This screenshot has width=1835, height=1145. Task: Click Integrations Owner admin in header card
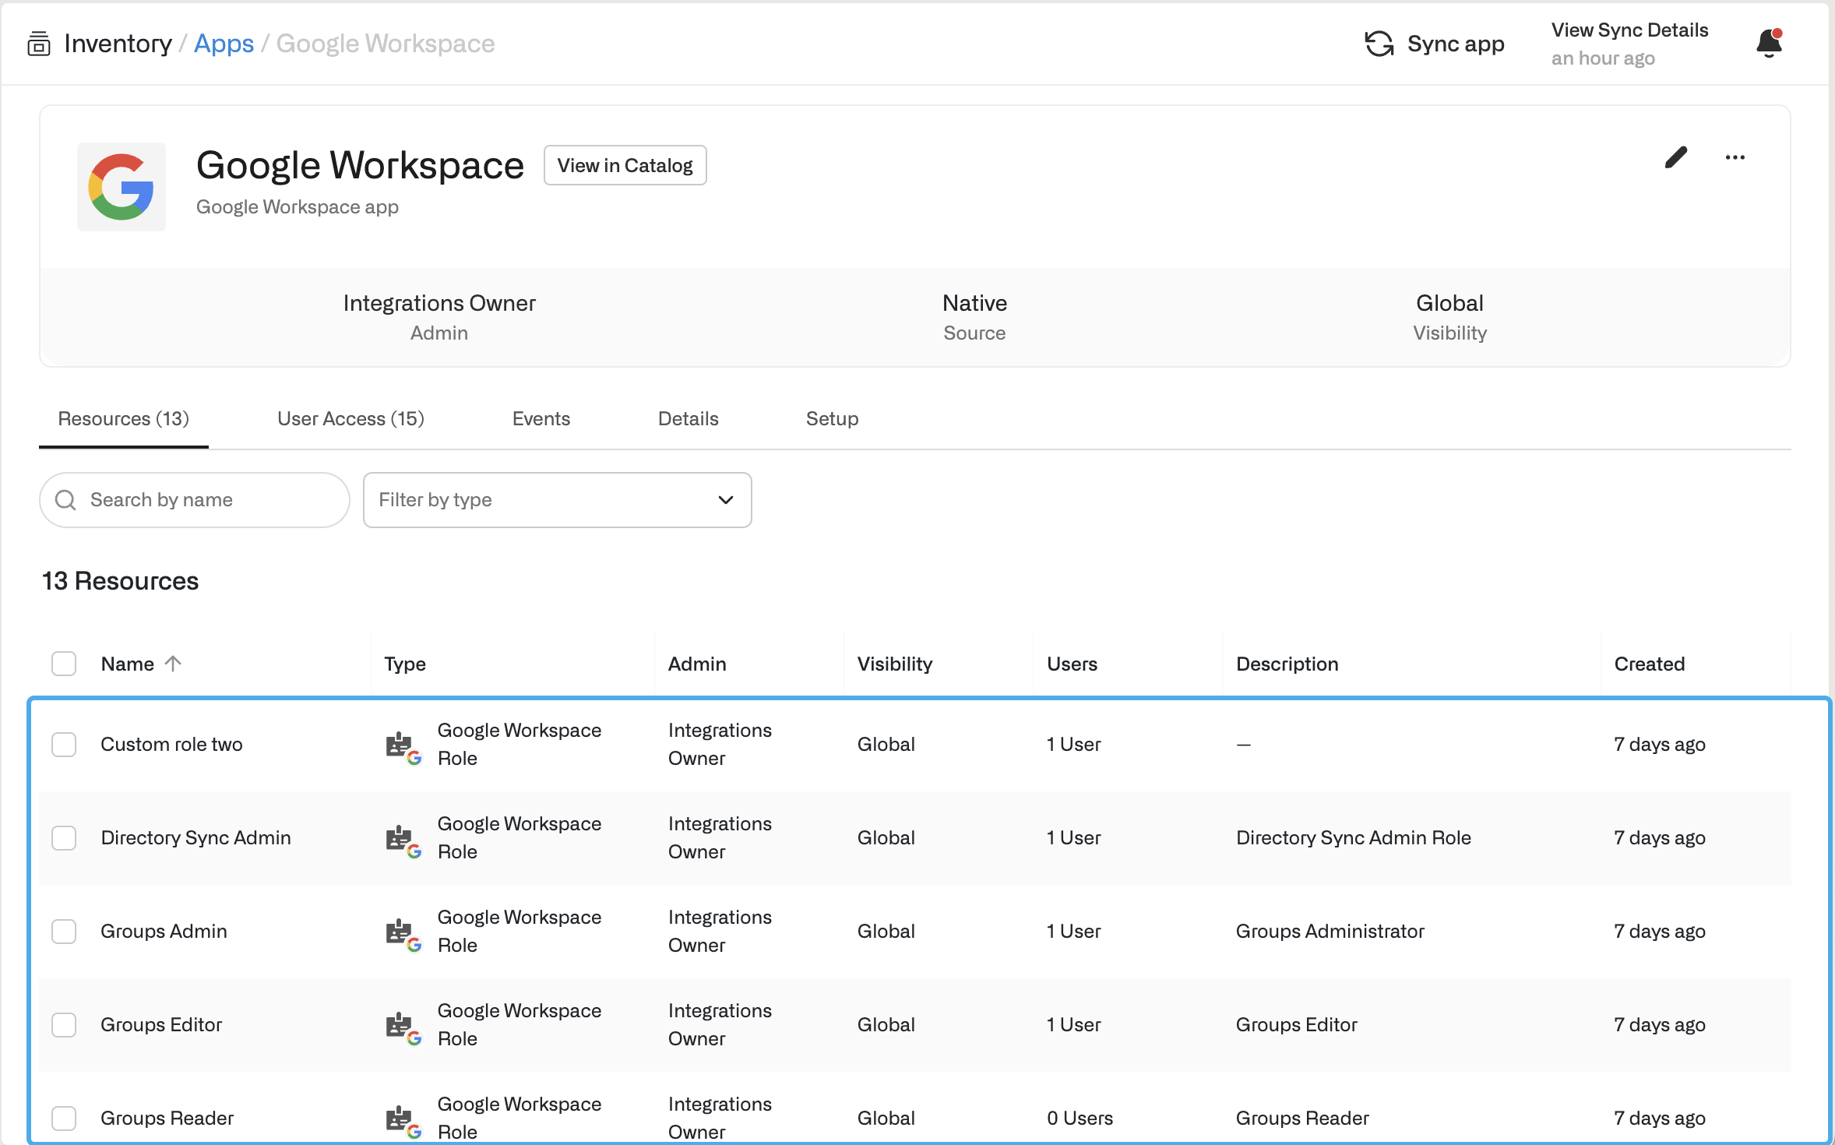point(439,303)
